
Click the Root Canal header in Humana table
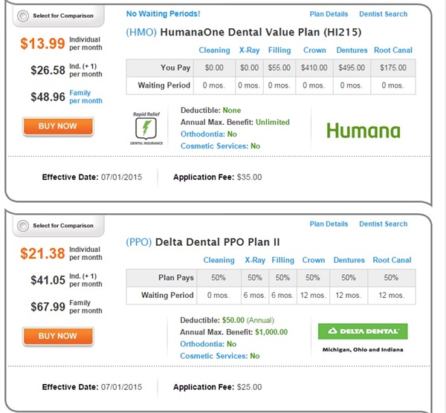click(x=392, y=51)
